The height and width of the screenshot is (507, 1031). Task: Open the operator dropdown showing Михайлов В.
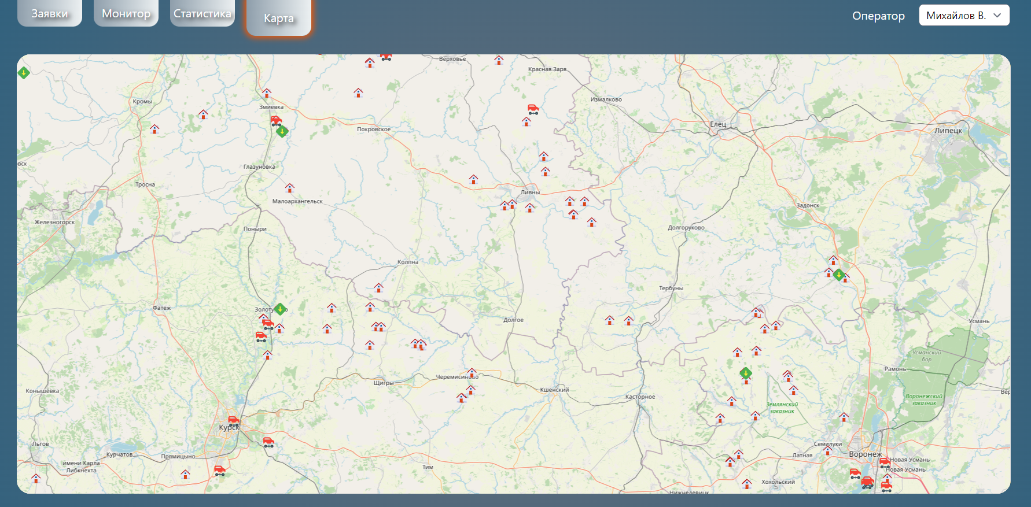click(956, 16)
